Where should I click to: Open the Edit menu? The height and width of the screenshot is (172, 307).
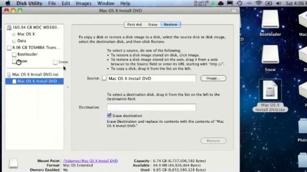point(66,3)
